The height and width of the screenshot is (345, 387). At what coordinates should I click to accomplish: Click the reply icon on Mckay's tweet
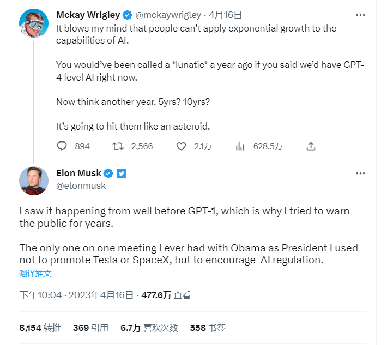click(x=62, y=146)
